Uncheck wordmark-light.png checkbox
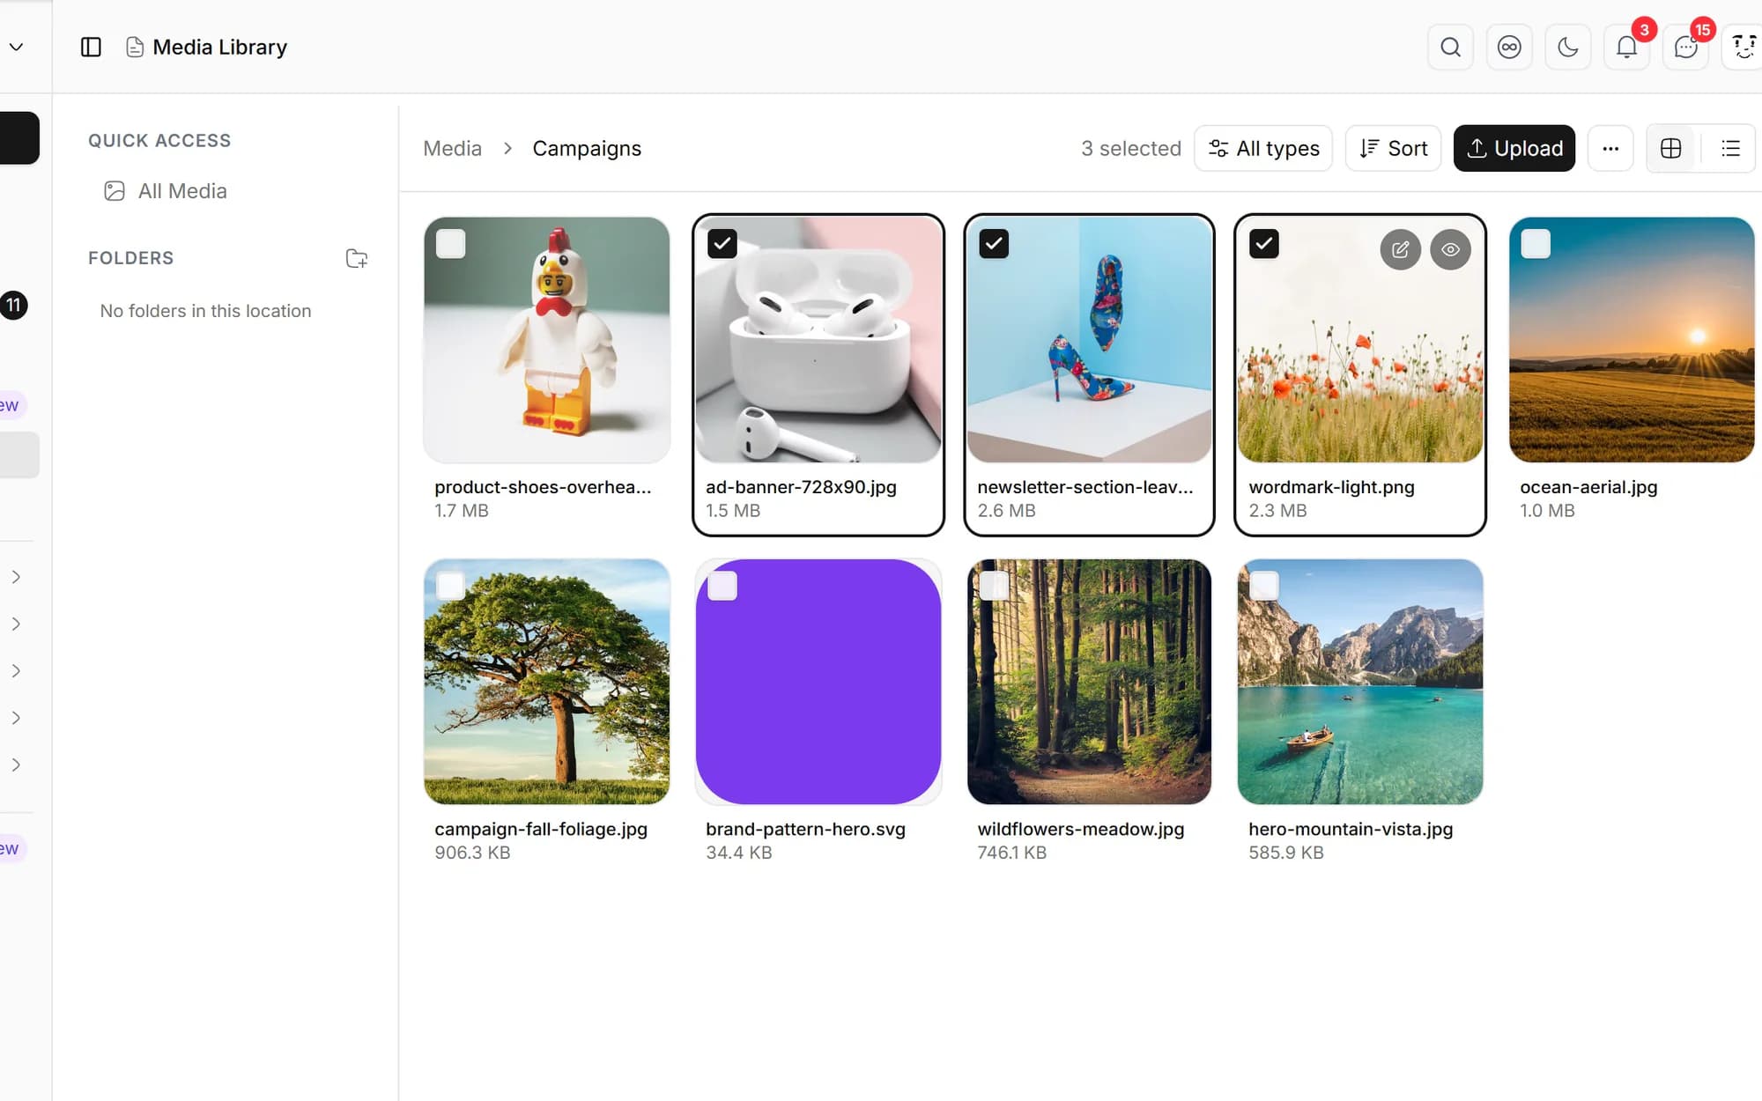Screen dimensions: 1762x1101 coord(1264,244)
